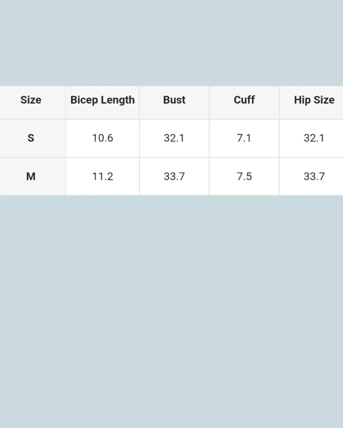This screenshot has width=343, height=428.
Task: Click Bicep Length value 11.2
Action: point(102,176)
